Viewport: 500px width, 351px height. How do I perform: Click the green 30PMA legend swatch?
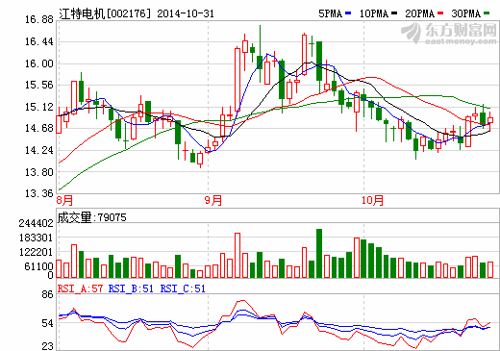point(487,13)
